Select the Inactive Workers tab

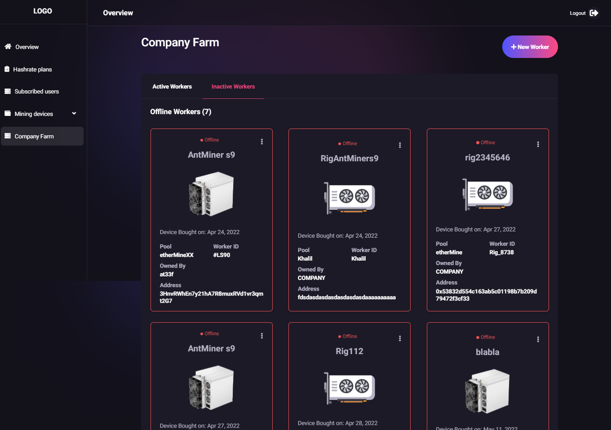[233, 86]
